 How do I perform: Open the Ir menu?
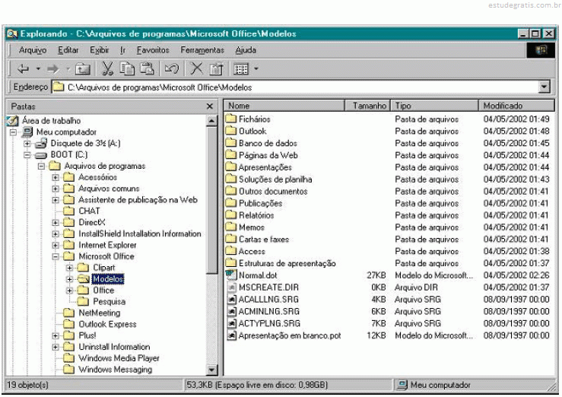(x=122, y=50)
